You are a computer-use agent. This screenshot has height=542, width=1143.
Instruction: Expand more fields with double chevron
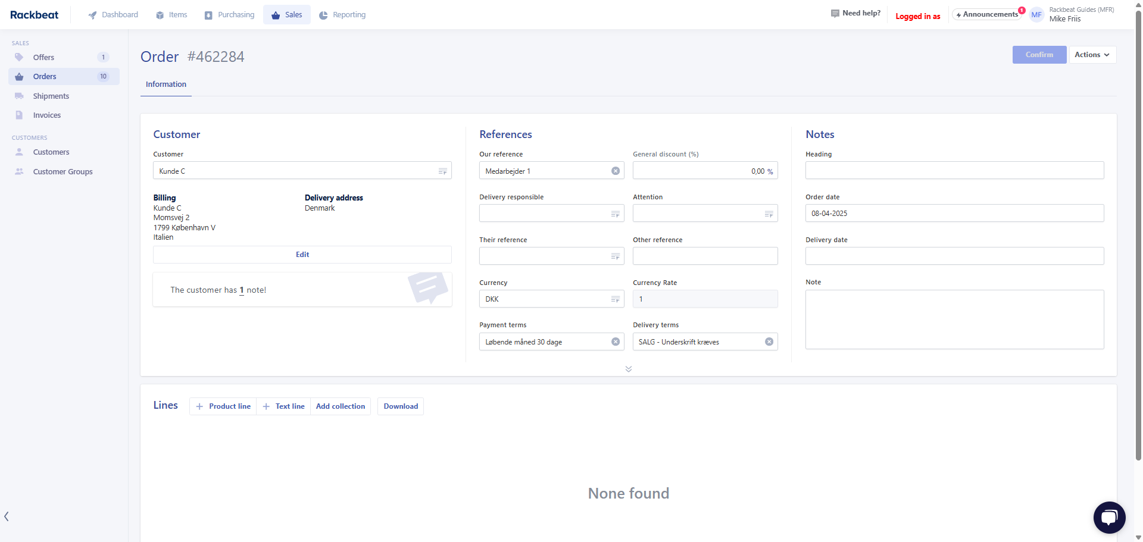(x=628, y=369)
